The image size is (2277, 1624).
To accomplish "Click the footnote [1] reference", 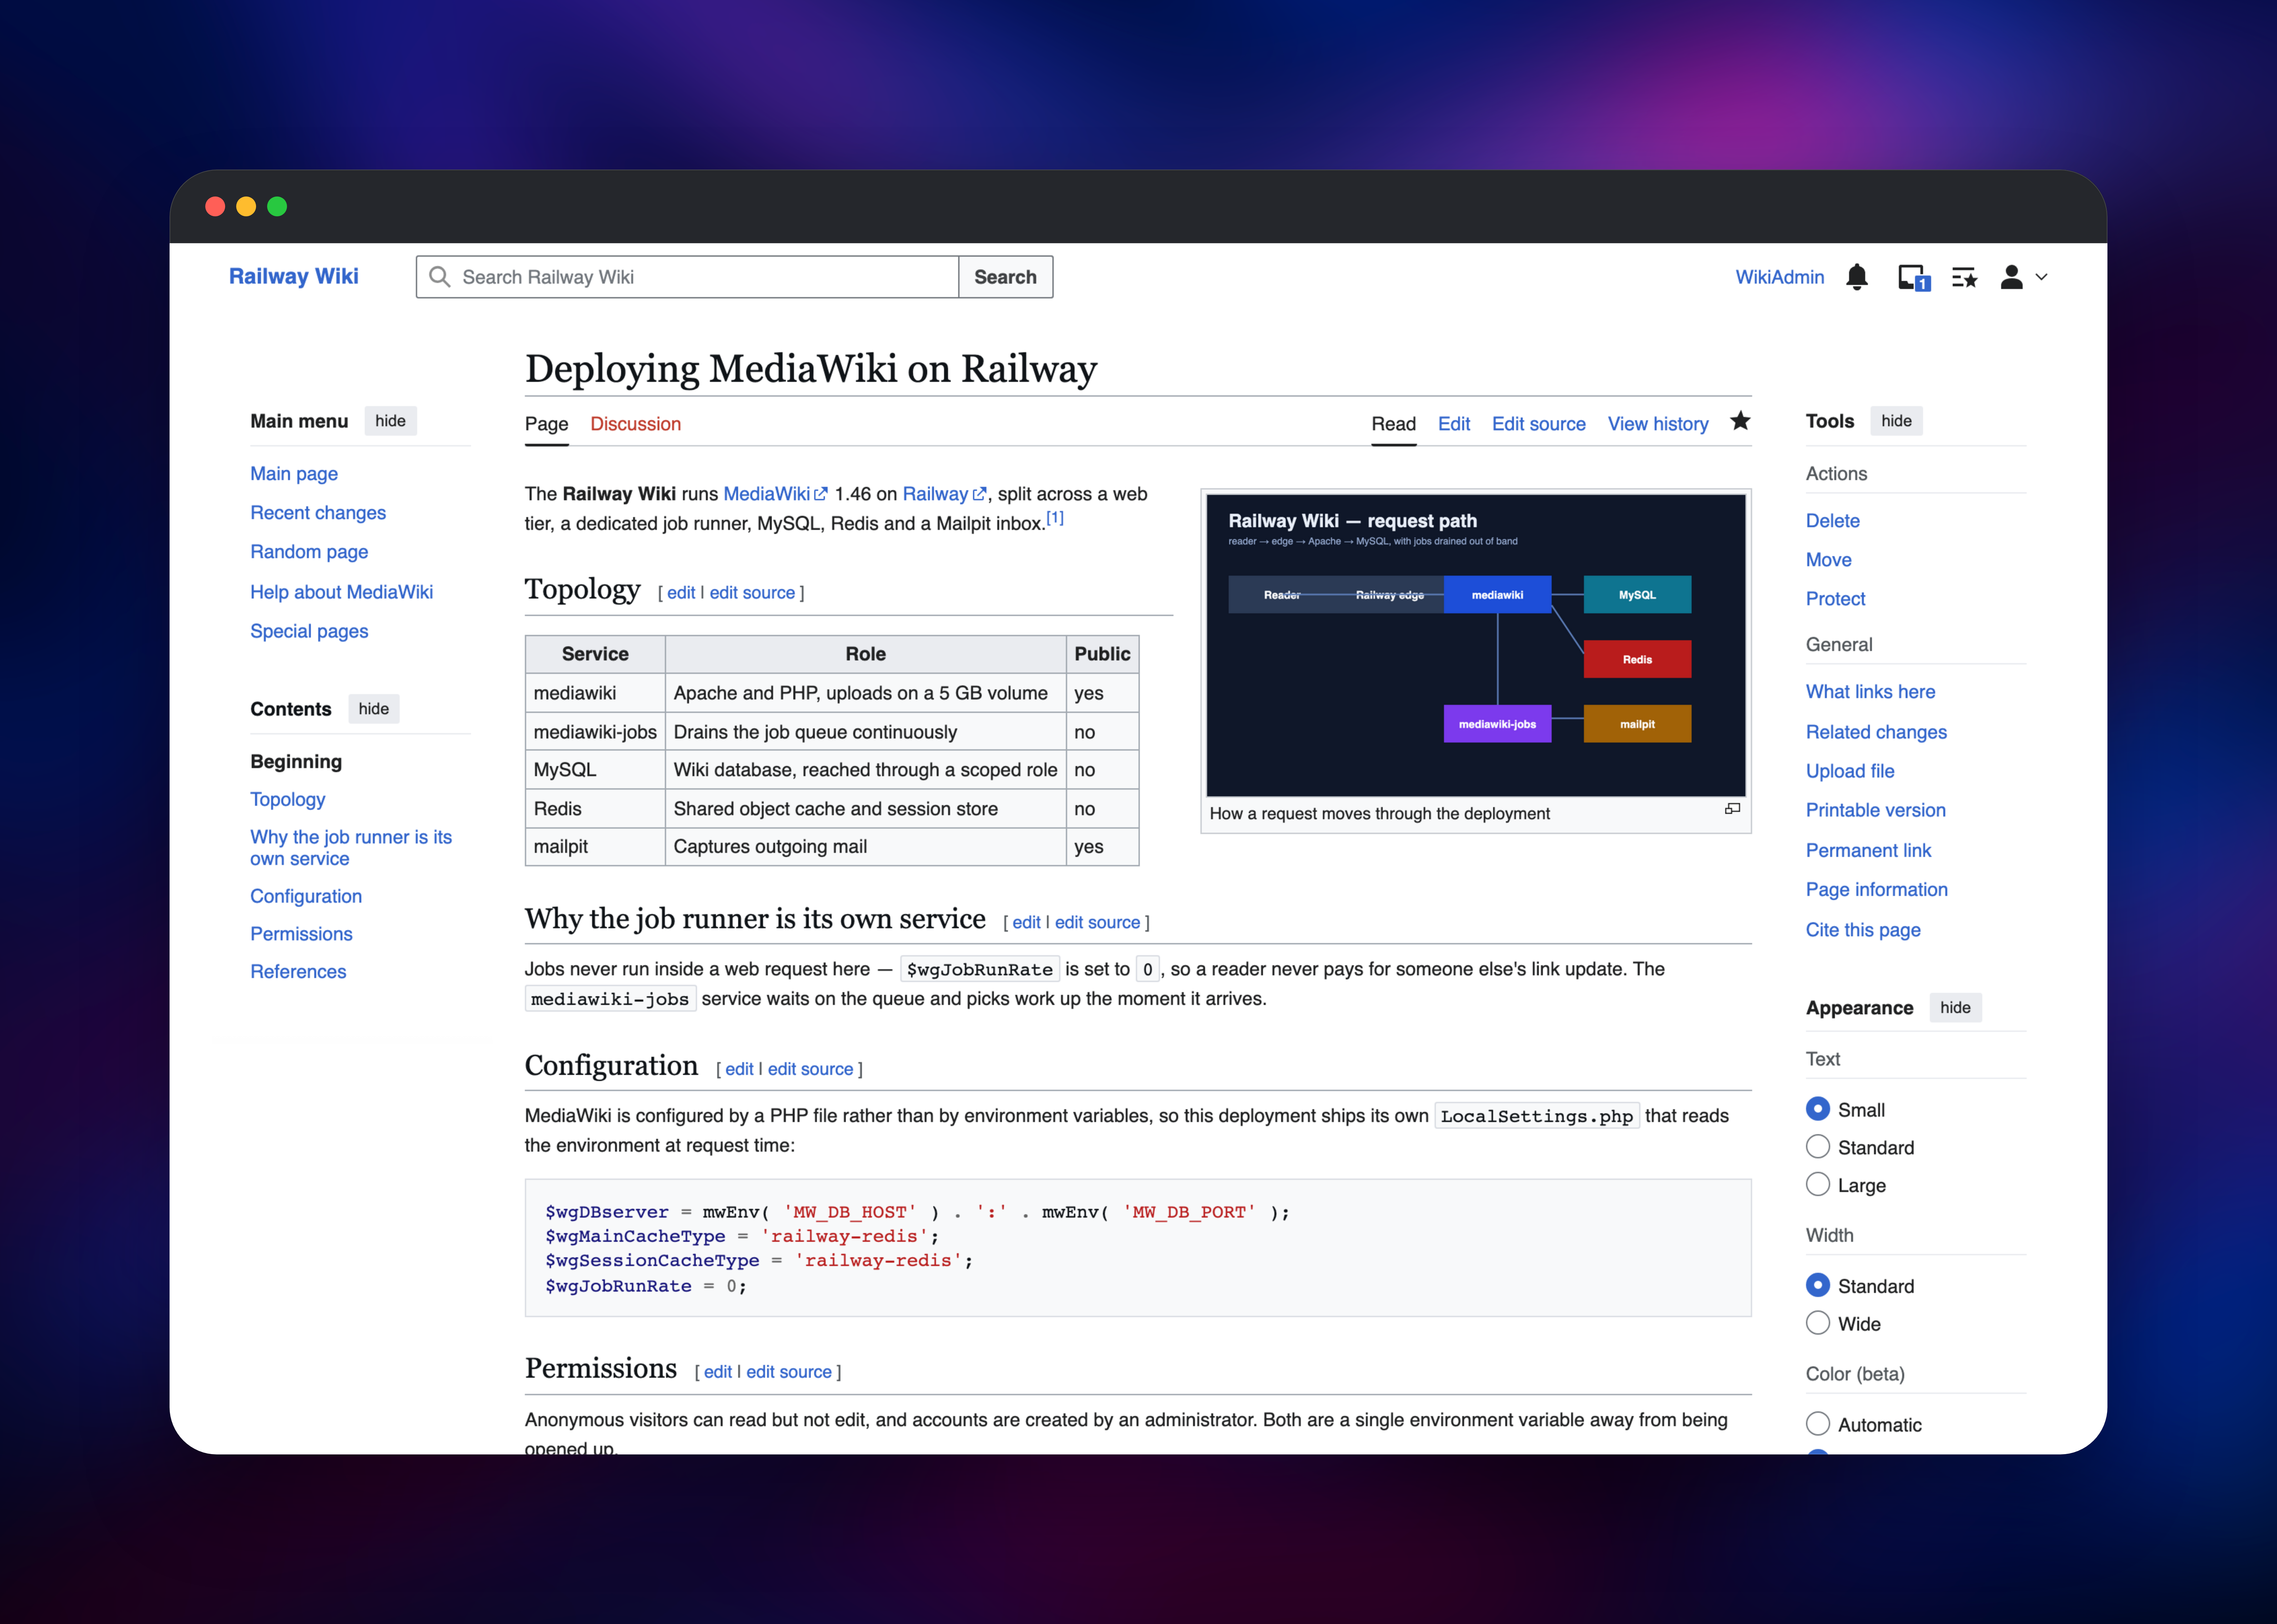I will tap(1055, 518).
